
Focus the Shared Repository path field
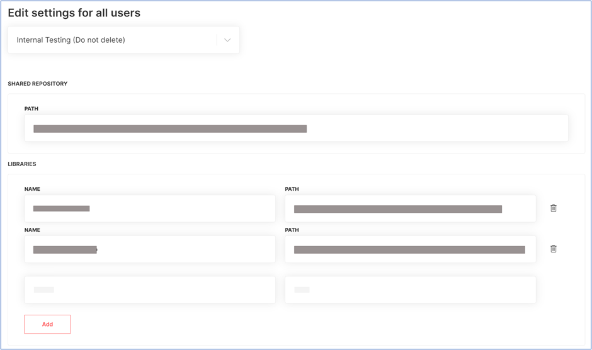coord(297,128)
